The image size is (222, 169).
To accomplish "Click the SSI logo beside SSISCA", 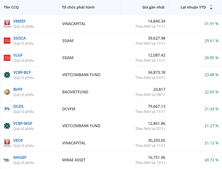I will coord(7,41).
